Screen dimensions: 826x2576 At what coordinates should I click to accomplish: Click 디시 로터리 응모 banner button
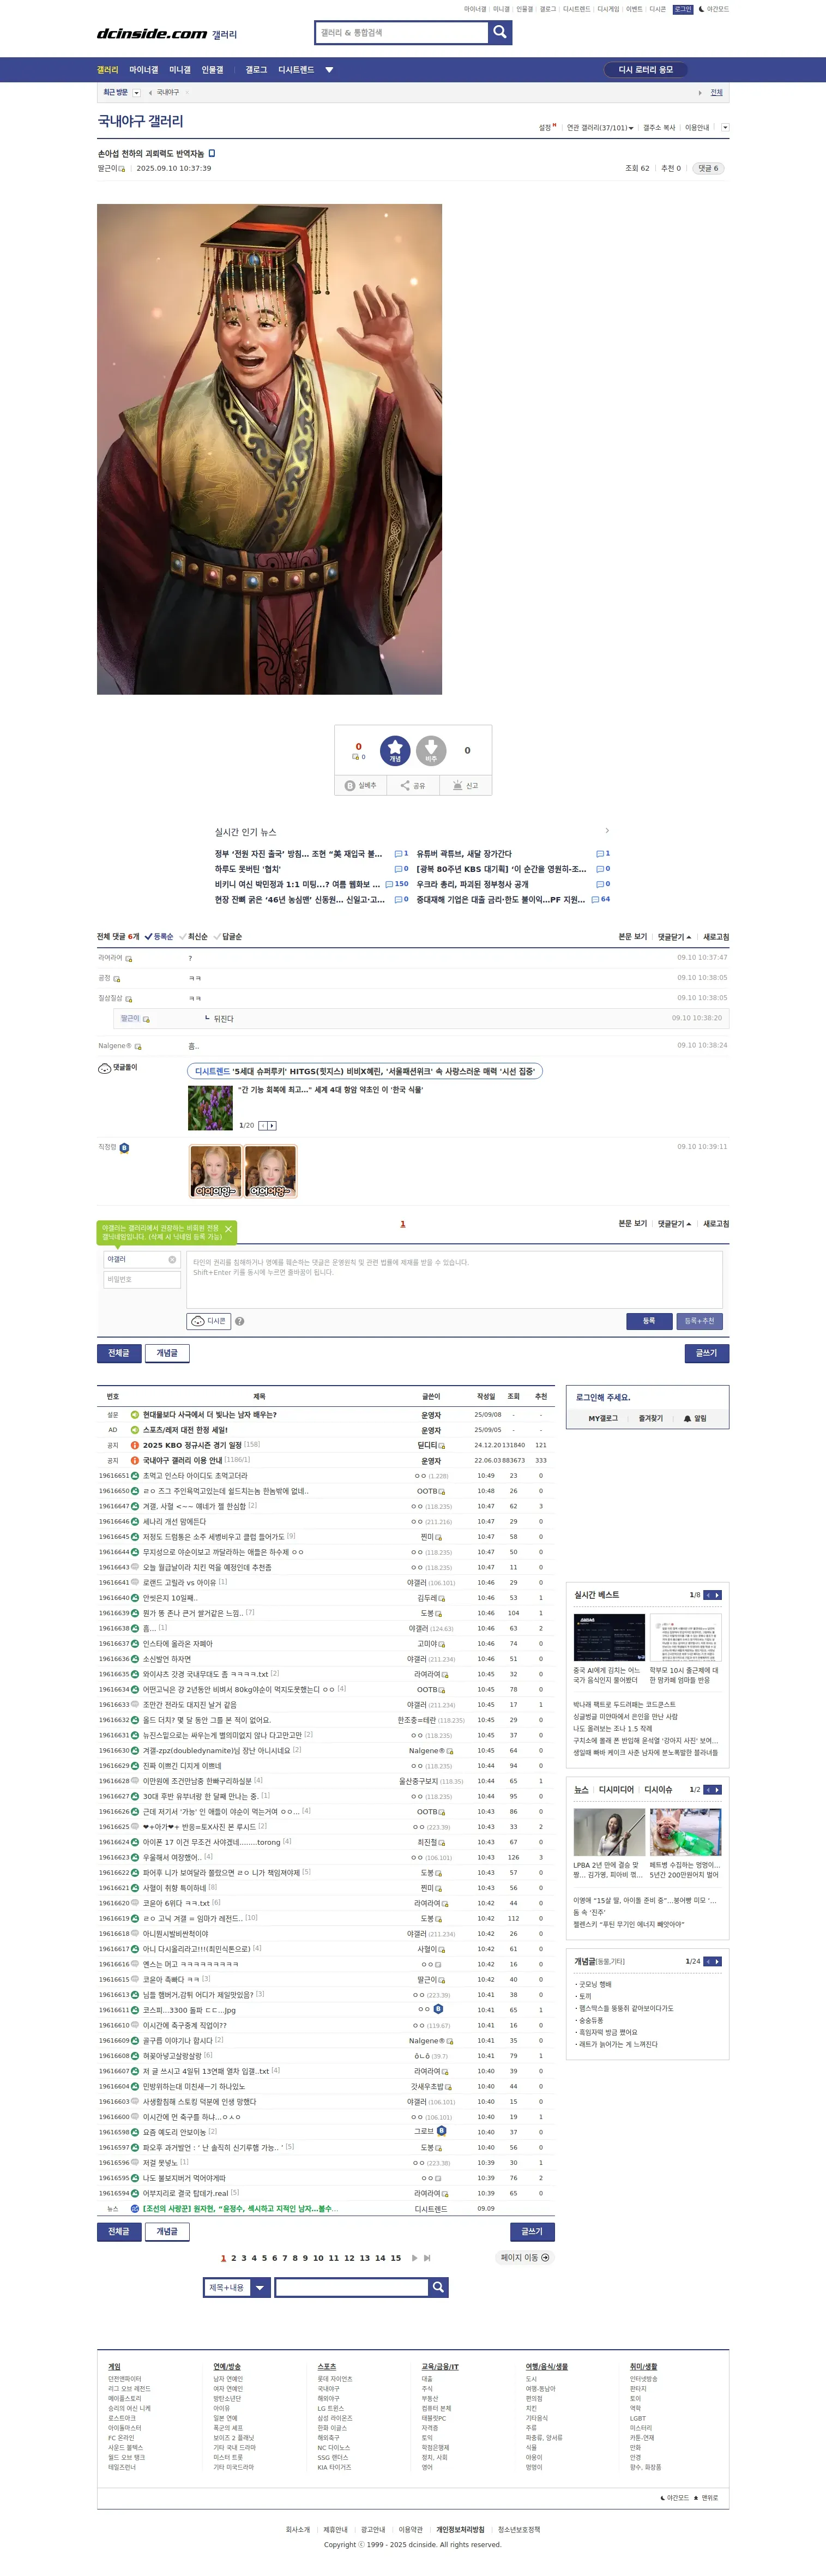point(646,70)
